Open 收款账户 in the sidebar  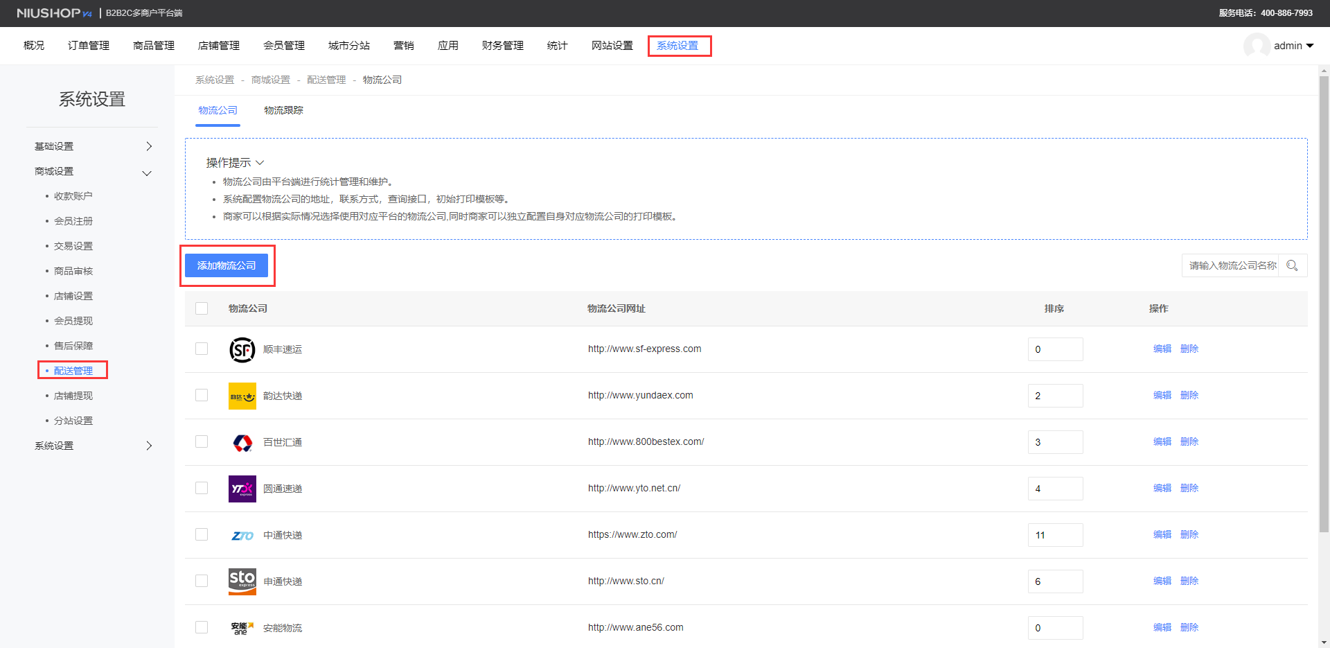pos(73,196)
